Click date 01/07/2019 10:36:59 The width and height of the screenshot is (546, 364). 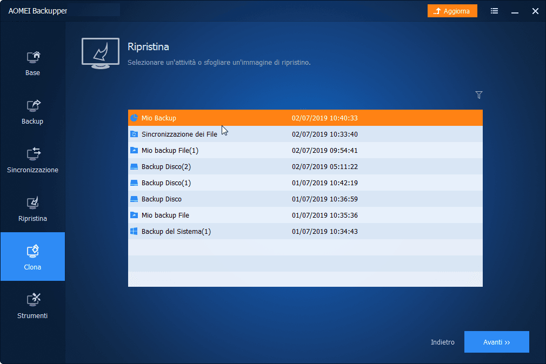[325, 199]
